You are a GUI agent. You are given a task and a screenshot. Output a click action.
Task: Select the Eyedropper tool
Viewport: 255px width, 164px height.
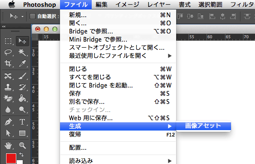22,64
